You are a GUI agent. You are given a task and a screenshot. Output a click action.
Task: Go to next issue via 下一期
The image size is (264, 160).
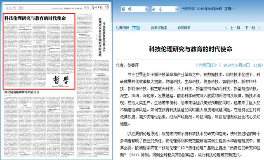[250, 28]
